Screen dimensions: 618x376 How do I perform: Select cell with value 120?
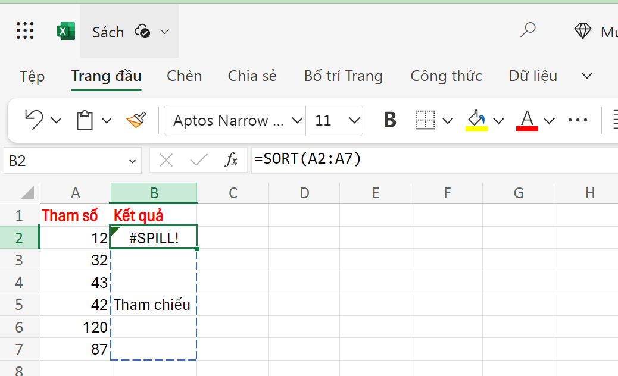(75, 327)
